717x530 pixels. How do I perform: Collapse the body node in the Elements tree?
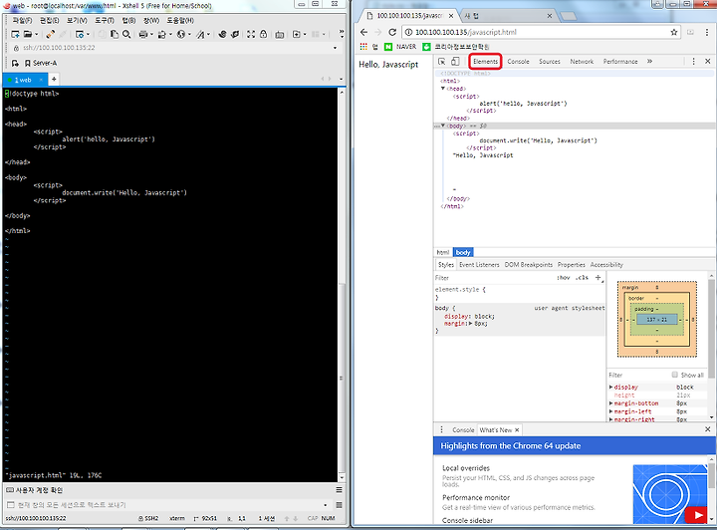[x=442, y=126]
